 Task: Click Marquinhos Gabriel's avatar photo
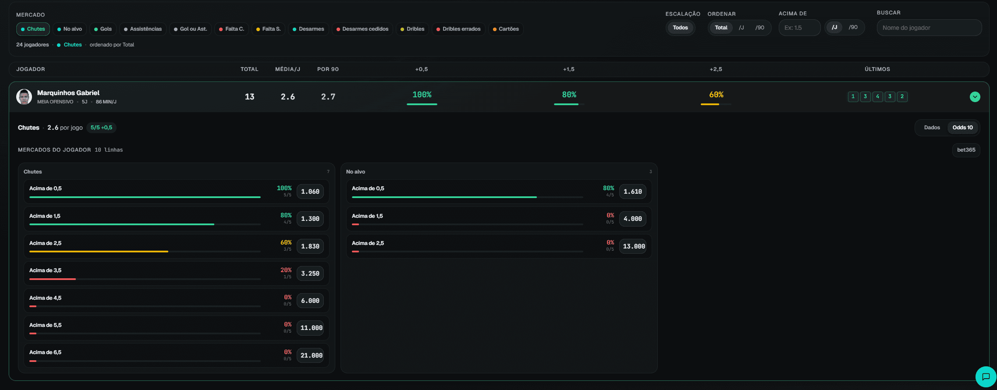point(24,97)
